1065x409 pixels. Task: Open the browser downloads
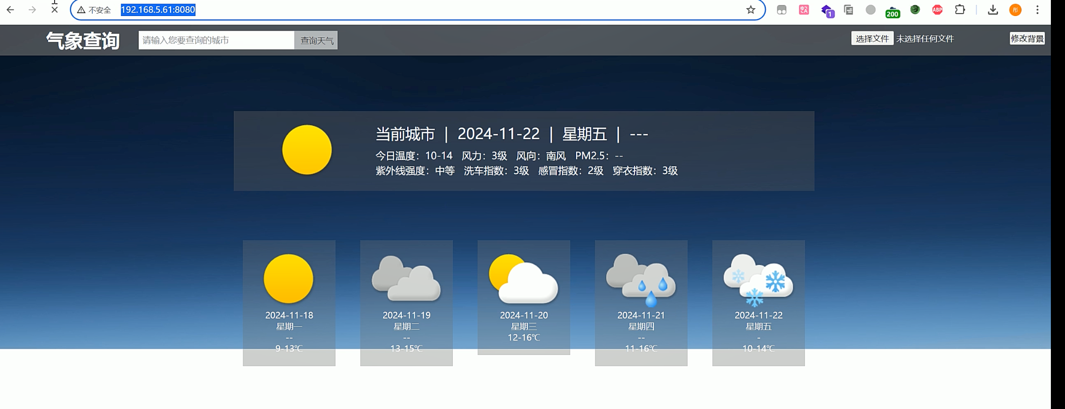click(x=993, y=10)
